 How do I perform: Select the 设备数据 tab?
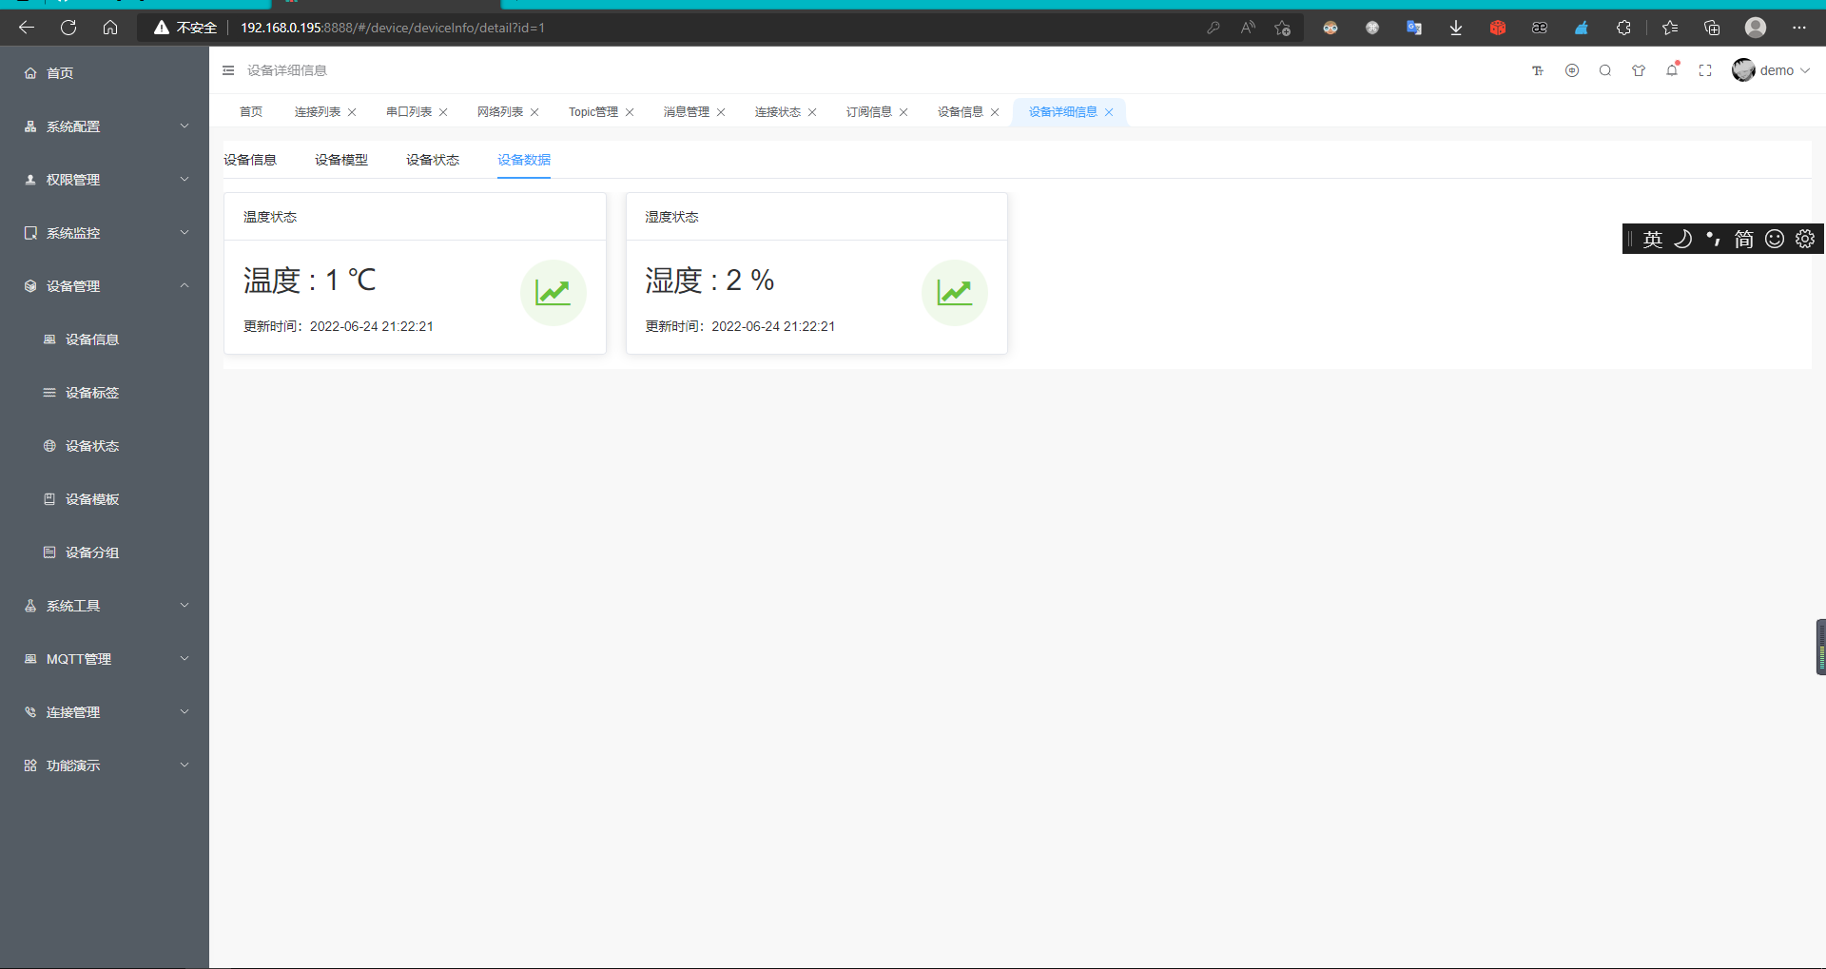click(x=524, y=160)
